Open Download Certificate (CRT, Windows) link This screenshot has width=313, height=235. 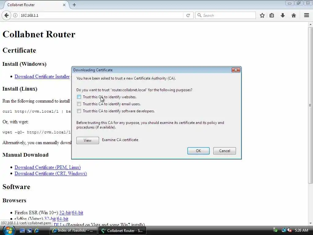point(51,173)
